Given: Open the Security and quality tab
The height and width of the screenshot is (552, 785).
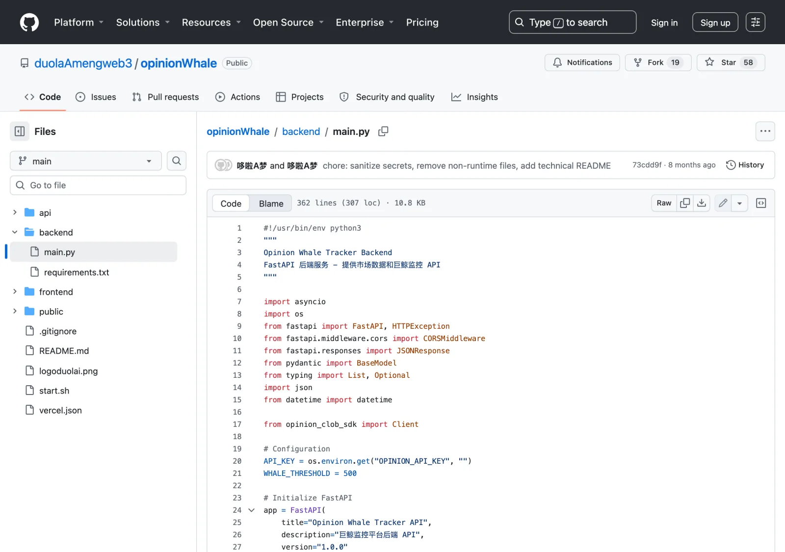Looking at the screenshot, I should tap(387, 97).
